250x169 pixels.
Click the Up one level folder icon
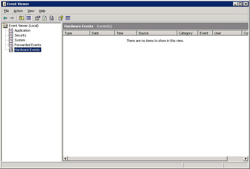(x=21, y=18)
